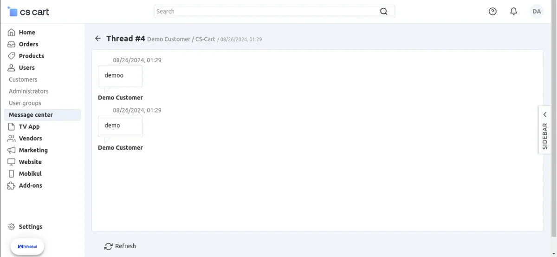Open Settings in the sidebar
This screenshot has width=557, height=257.
point(30,227)
